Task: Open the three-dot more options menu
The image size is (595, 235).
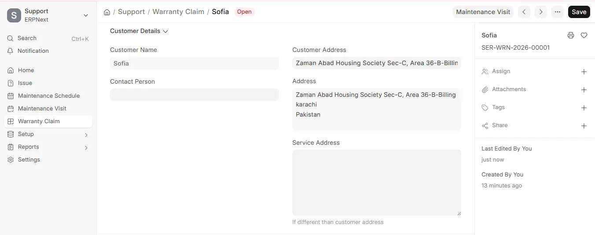Action: pos(558,12)
